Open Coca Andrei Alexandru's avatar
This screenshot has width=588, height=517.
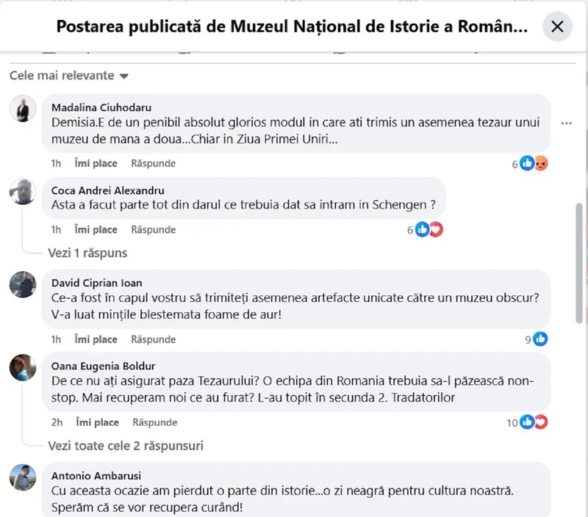pos(23,192)
